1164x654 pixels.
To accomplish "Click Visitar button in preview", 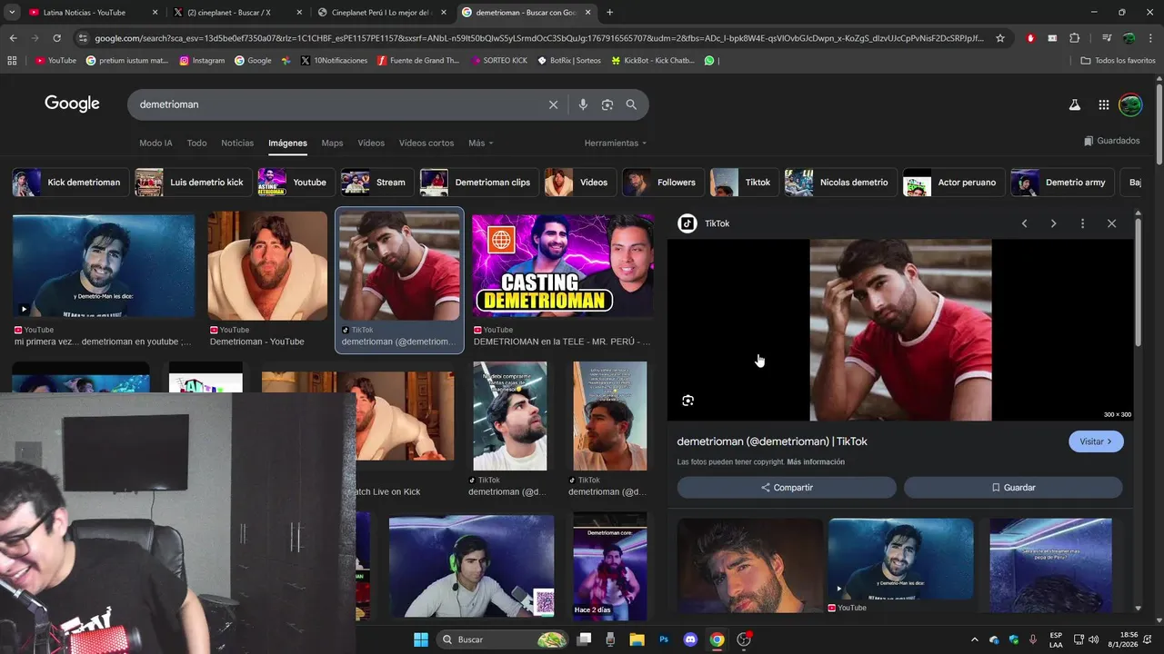I will point(1096,441).
